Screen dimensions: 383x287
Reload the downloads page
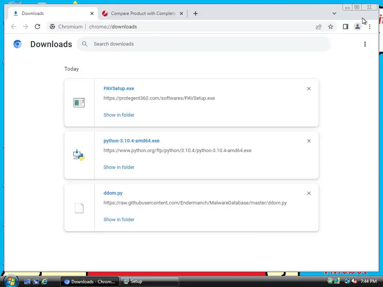click(37, 27)
